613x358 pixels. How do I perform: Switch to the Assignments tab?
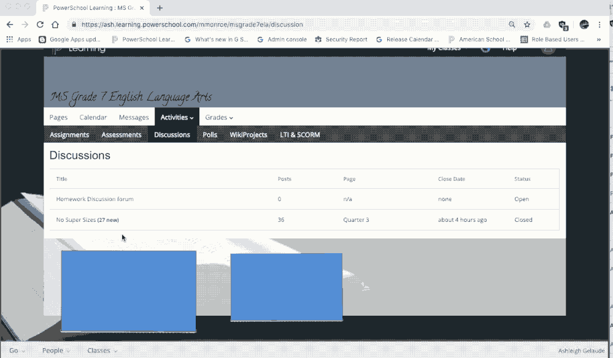click(69, 134)
